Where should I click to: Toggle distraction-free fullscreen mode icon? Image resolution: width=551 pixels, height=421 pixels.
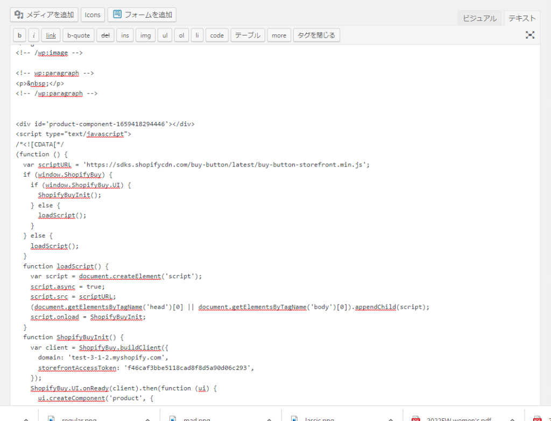tap(530, 35)
